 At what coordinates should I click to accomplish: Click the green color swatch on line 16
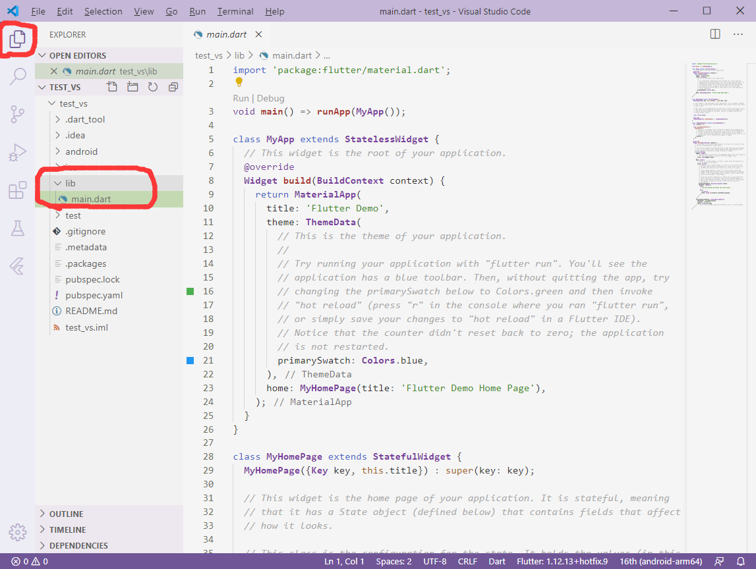point(190,292)
